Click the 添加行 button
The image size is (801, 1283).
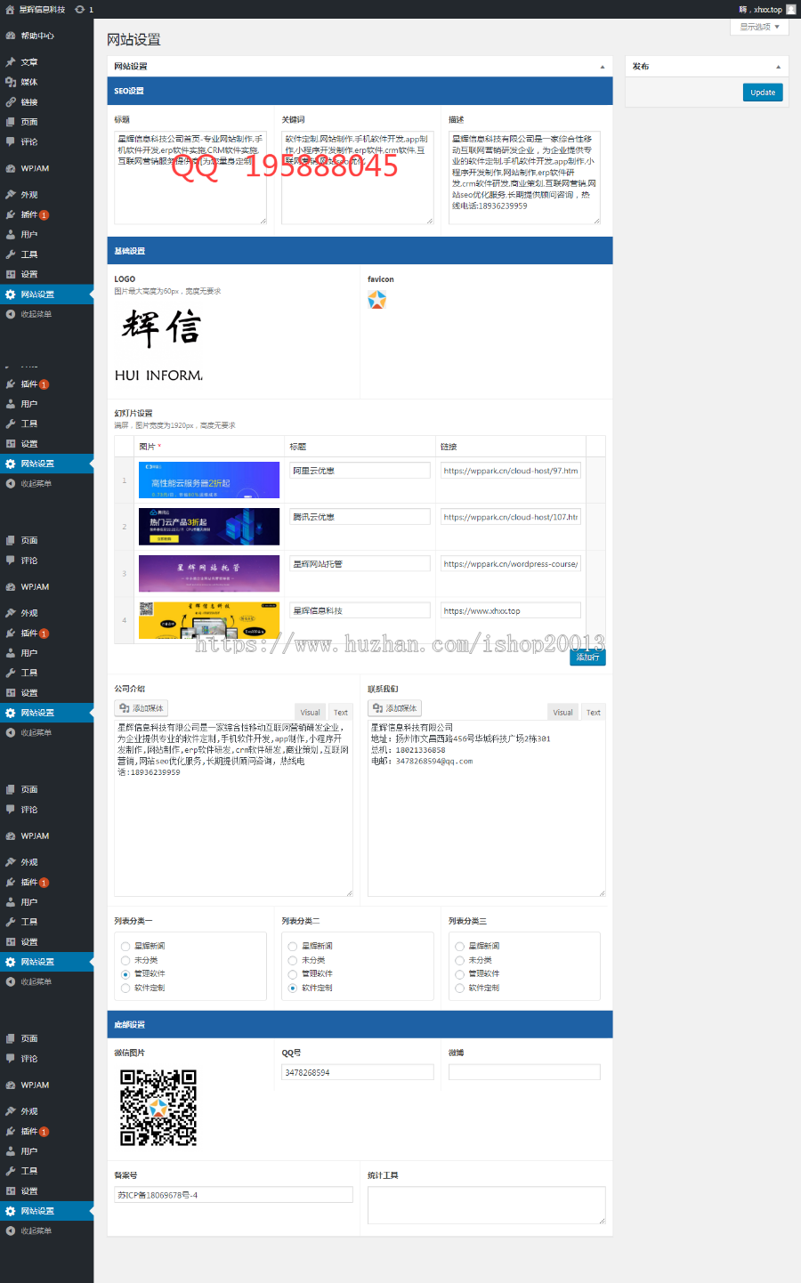[587, 657]
